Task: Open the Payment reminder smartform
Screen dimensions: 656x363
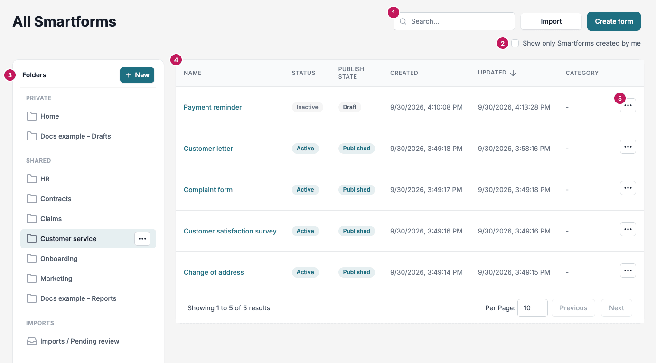Action: [x=213, y=107]
